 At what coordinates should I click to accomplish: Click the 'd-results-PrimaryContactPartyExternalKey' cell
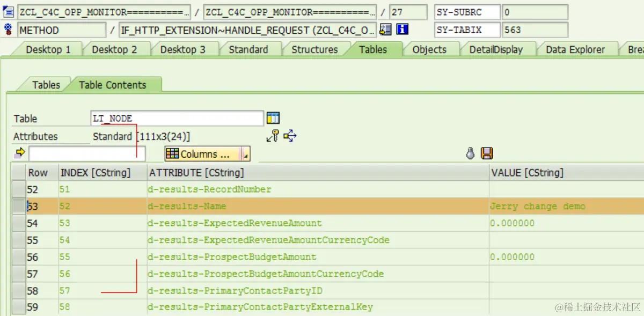[x=318, y=307]
